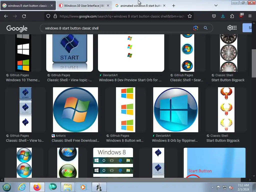Screen dimensions: 256x192
Task: Search by image with Google Lens icon
Action: click(x=195, y=28)
